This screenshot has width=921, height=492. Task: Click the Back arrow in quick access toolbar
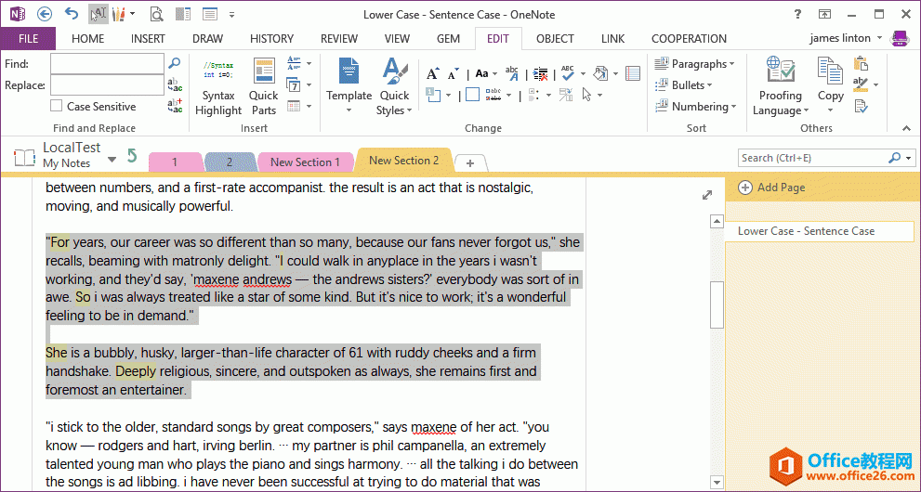(45, 14)
